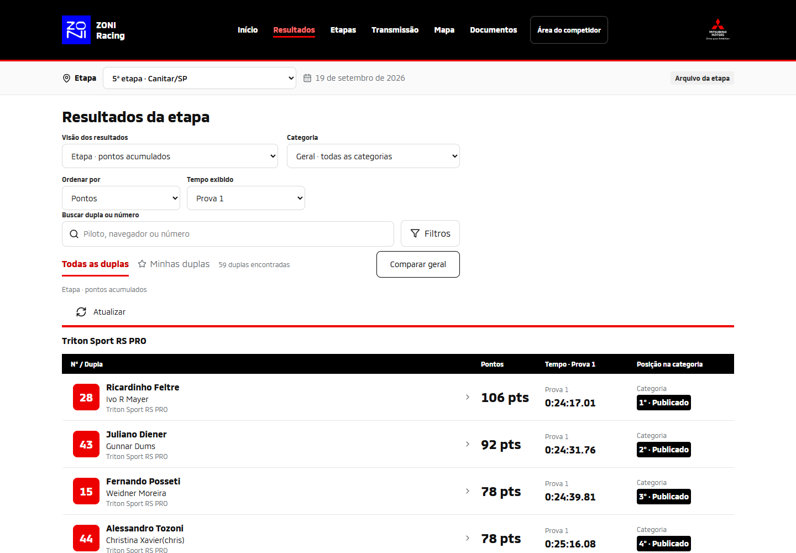Click the Triton Sport RS PRO heading
Viewport: 796px width, 553px height.
(104, 341)
